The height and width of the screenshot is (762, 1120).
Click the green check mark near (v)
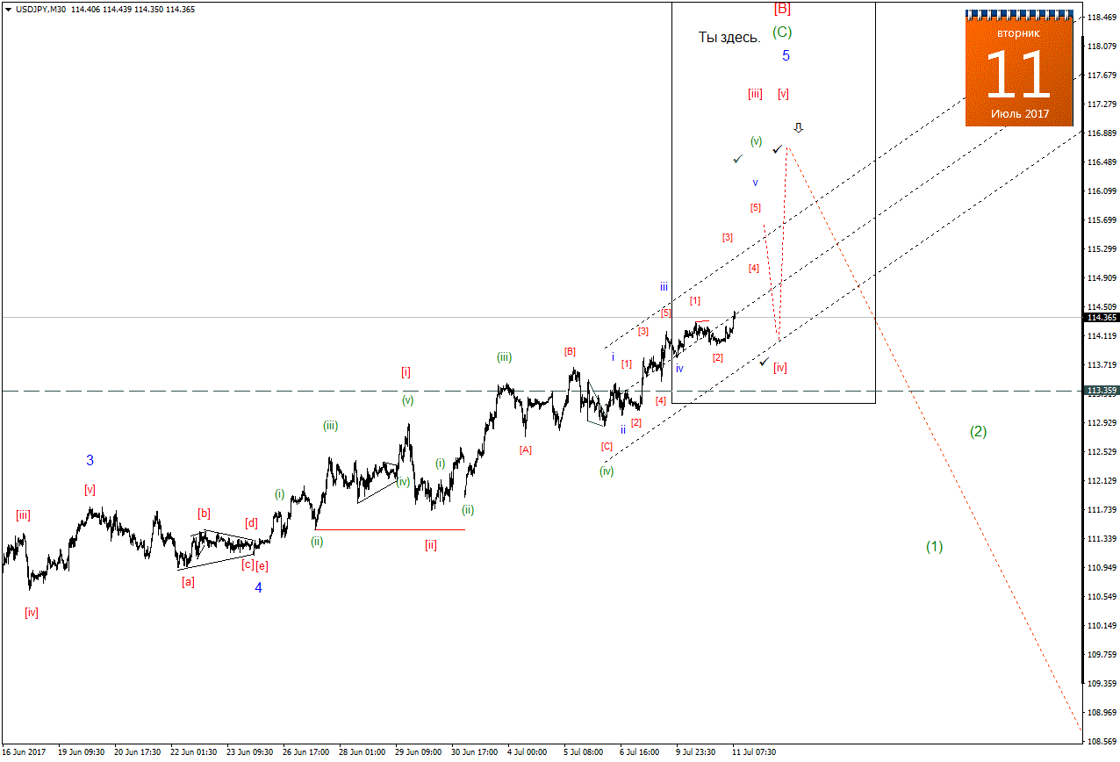(737, 159)
